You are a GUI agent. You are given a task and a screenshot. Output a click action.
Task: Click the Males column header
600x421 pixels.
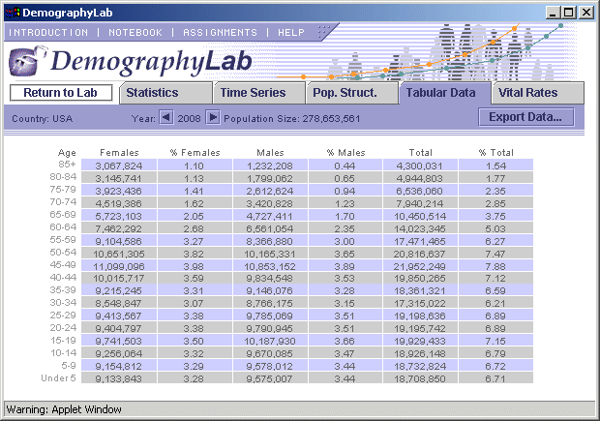[x=270, y=153]
